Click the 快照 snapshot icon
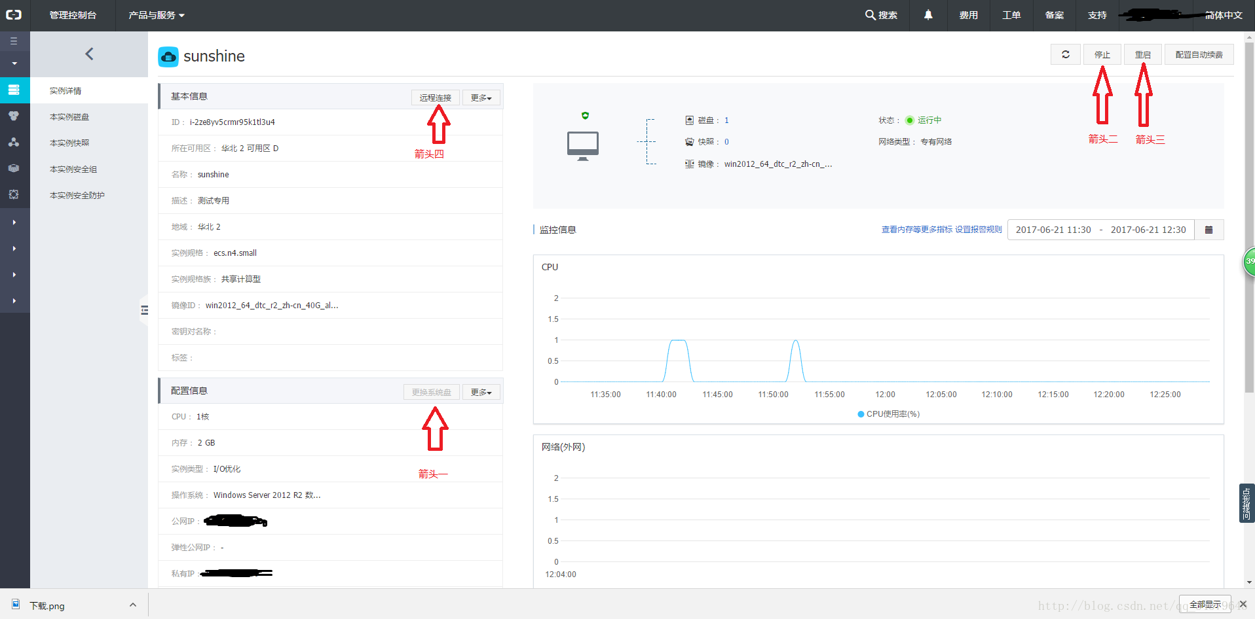The width and height of the screenshot is (1255, 619). pos(689,141)
